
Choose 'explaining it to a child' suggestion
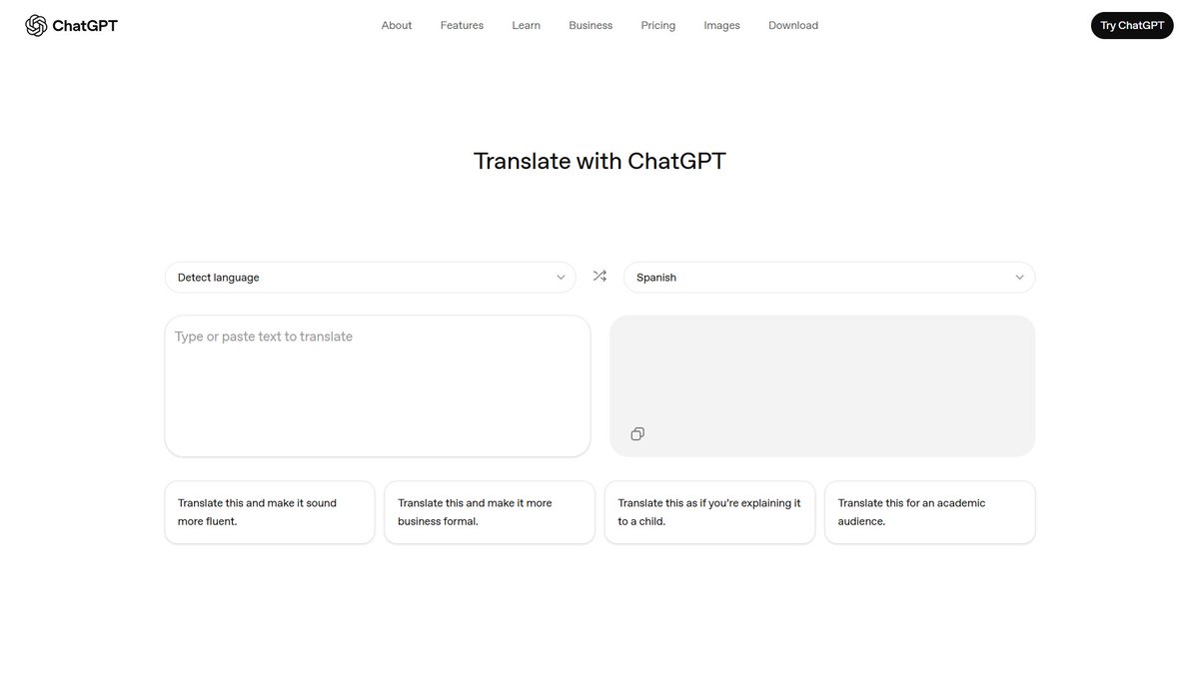(709, 512)
